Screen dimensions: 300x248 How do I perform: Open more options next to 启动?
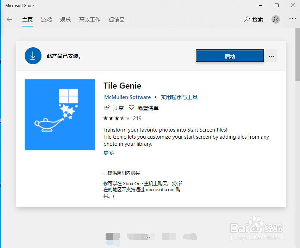(271, 56)
